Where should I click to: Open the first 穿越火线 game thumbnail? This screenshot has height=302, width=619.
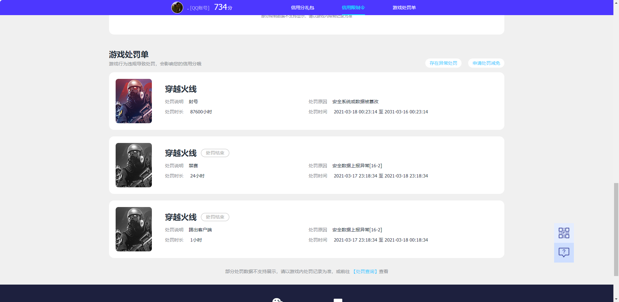point(133,101)
